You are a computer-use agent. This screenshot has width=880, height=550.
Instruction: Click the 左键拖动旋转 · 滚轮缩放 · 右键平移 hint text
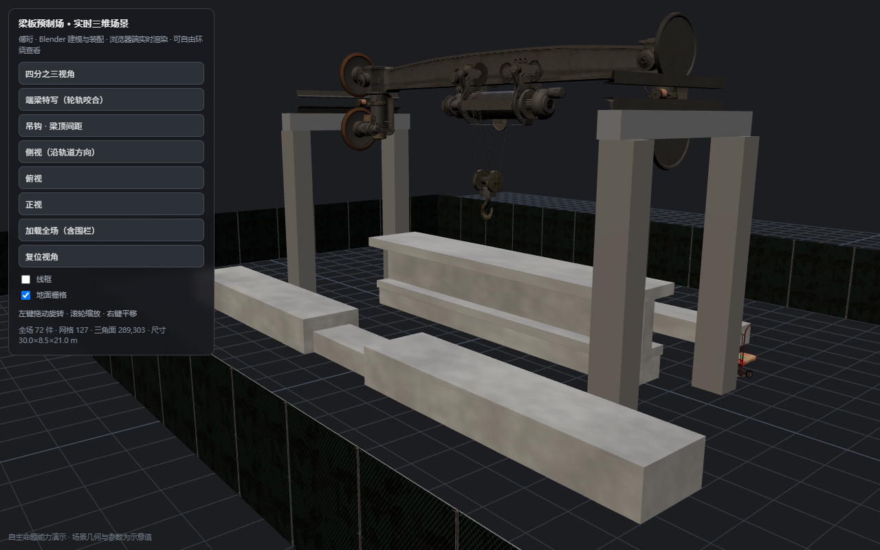78,313
